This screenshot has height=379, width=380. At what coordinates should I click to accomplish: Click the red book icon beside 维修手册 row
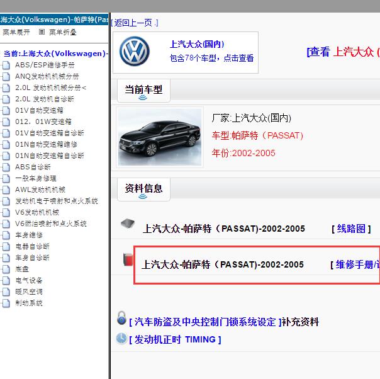pos(128,259)
